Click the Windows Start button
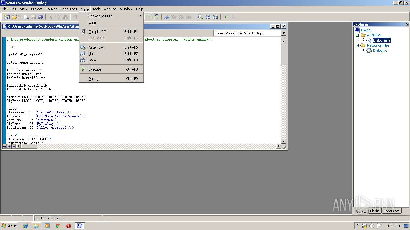 pos(9,226)
